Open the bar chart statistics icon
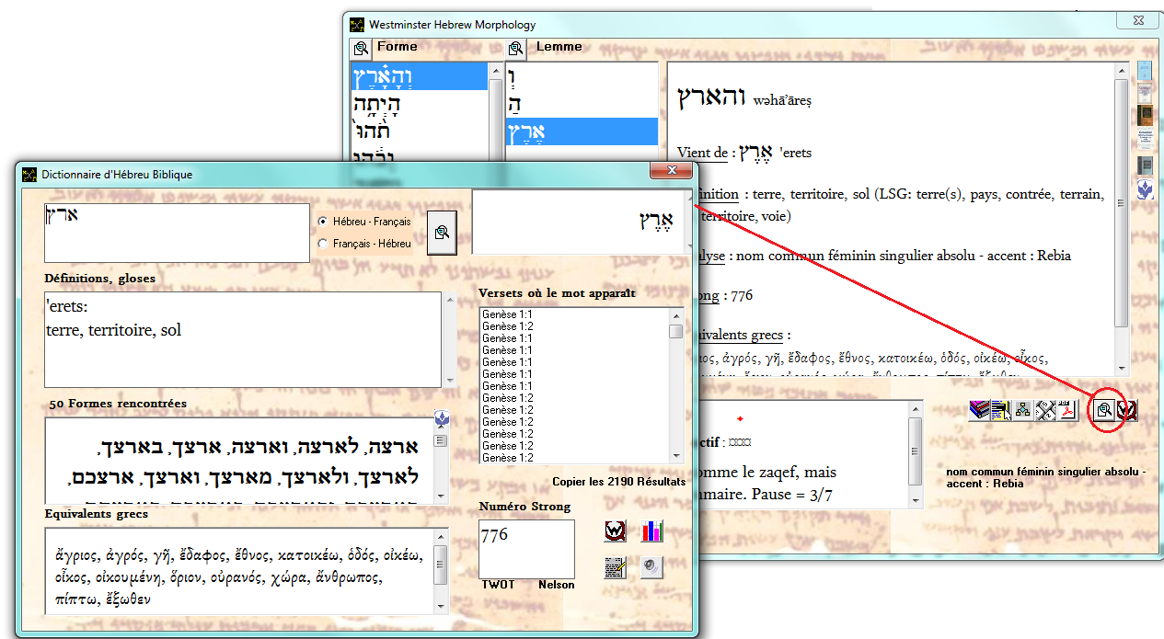1164x639 pixels. (651, 531)
